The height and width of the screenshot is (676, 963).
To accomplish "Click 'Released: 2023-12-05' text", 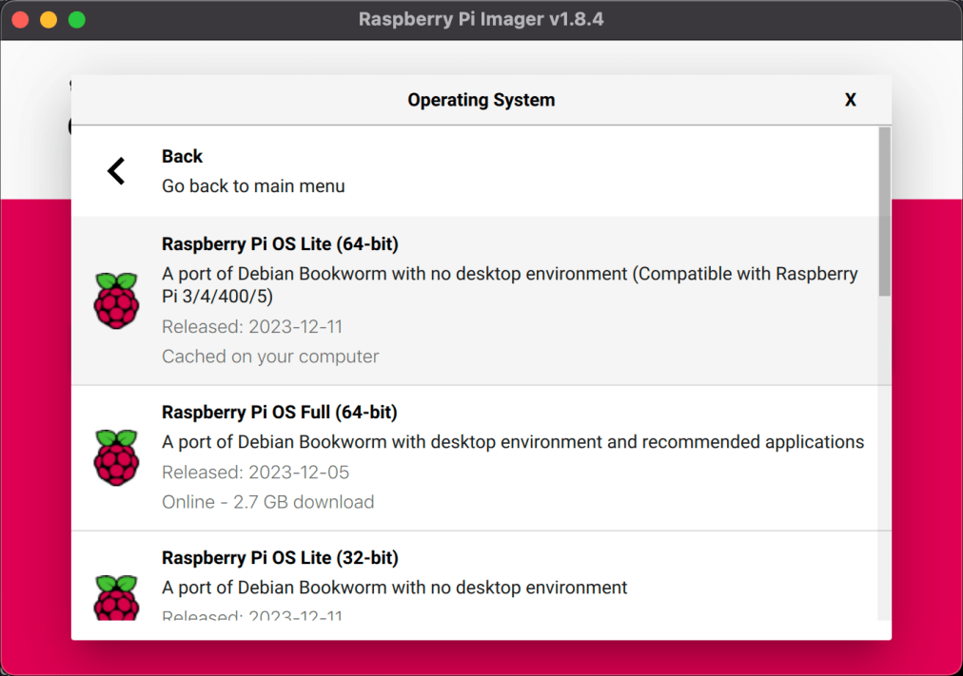I will (x=255, y=473).
